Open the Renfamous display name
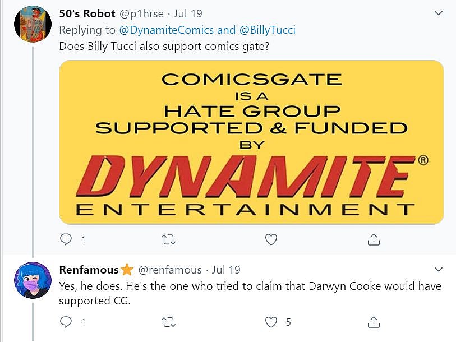The width and height of the screenshot is (456, 342). (89, 270)
